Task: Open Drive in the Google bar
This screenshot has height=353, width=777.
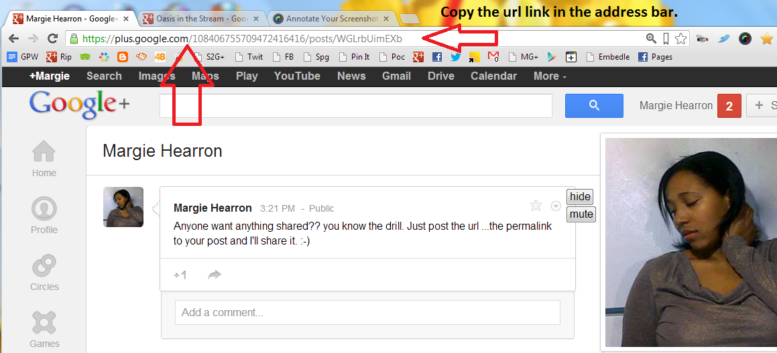Action: point(441,76)
